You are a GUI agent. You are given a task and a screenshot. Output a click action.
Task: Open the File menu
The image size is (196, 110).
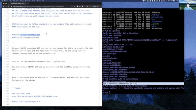[10, 1]
